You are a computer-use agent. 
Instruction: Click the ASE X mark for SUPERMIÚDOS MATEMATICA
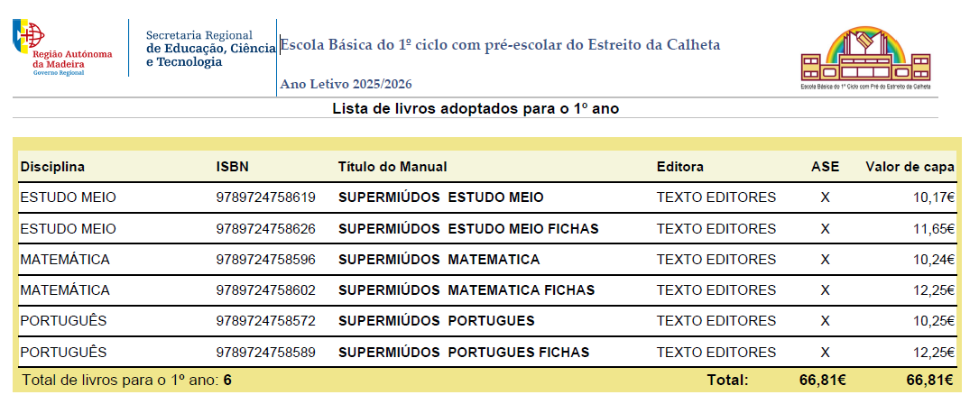point(825,259)
